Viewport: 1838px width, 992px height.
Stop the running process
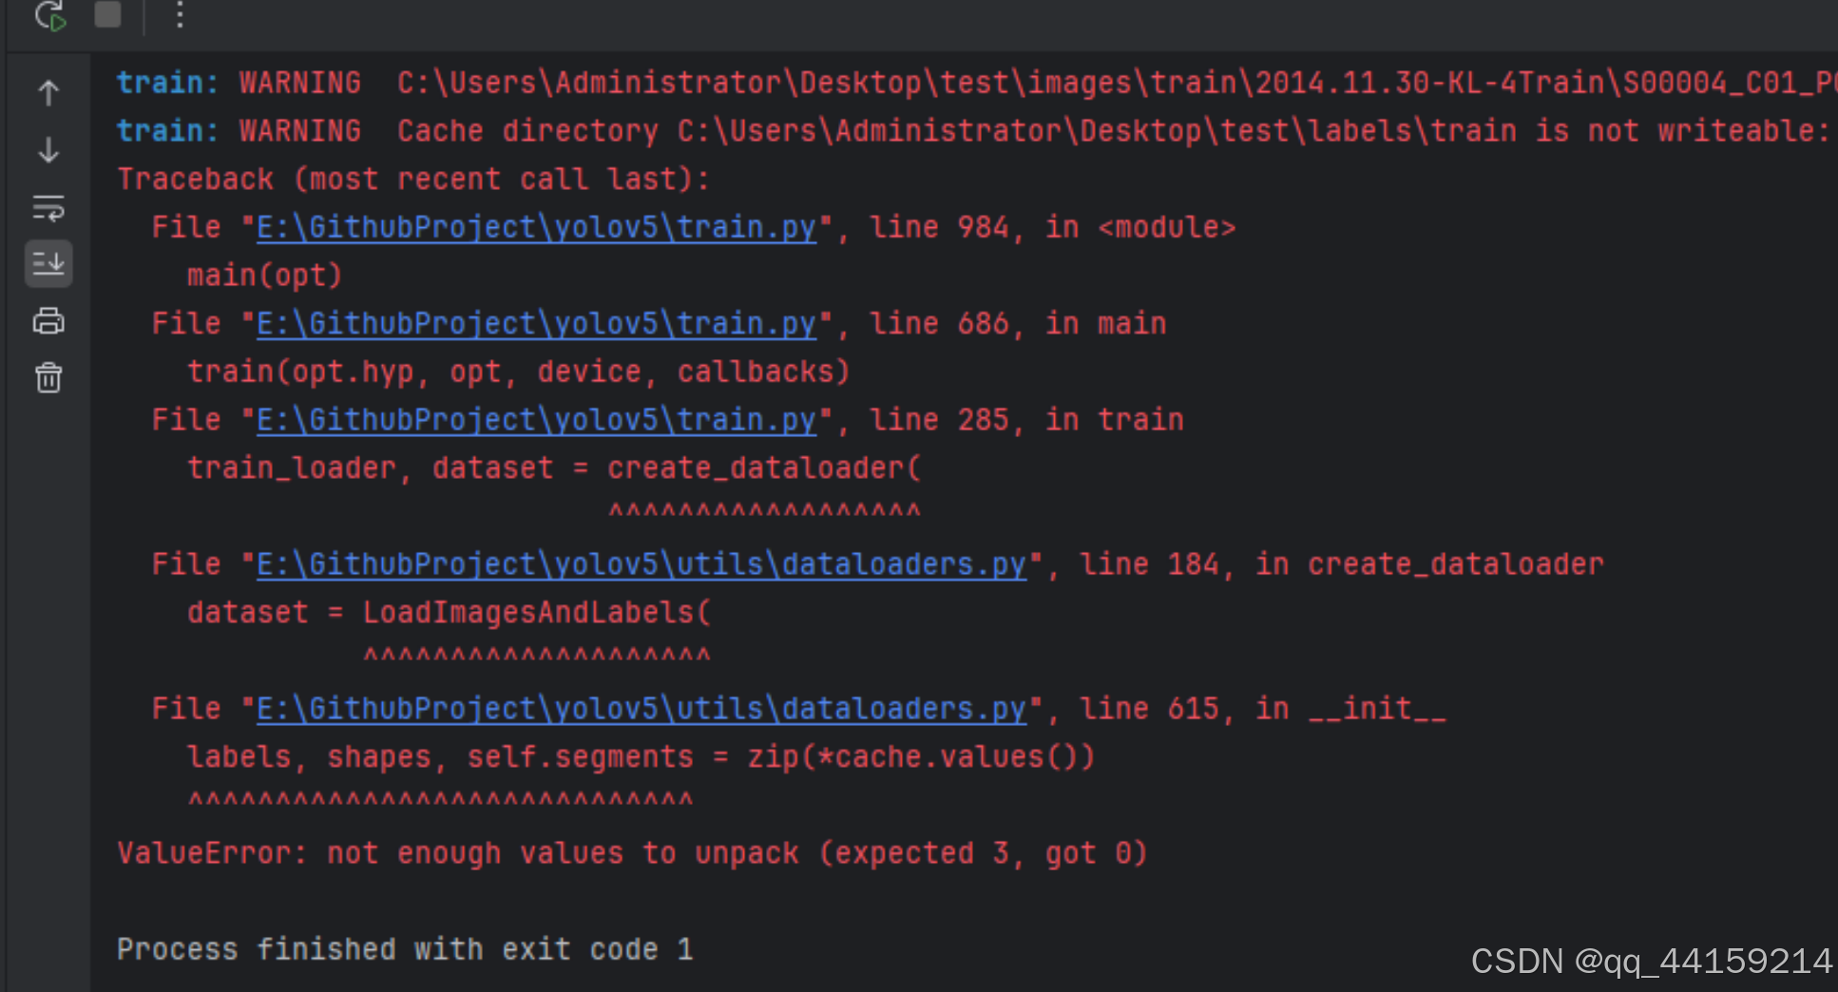coord(107,16)
